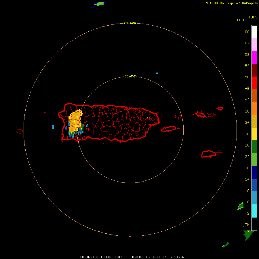Click the light pink 62 kft swatch
The image size is (259, 259).
pyautogui.click(x=254, y=44)
